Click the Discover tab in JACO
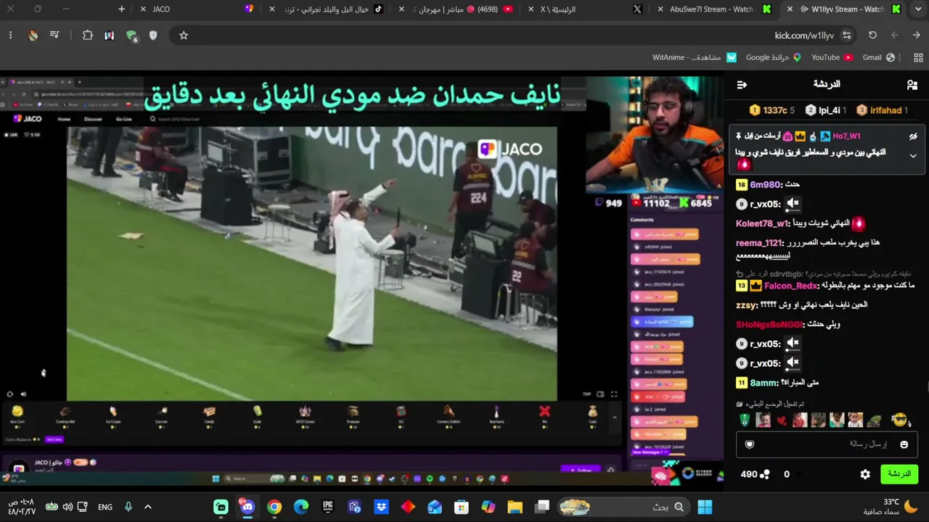 93,119
